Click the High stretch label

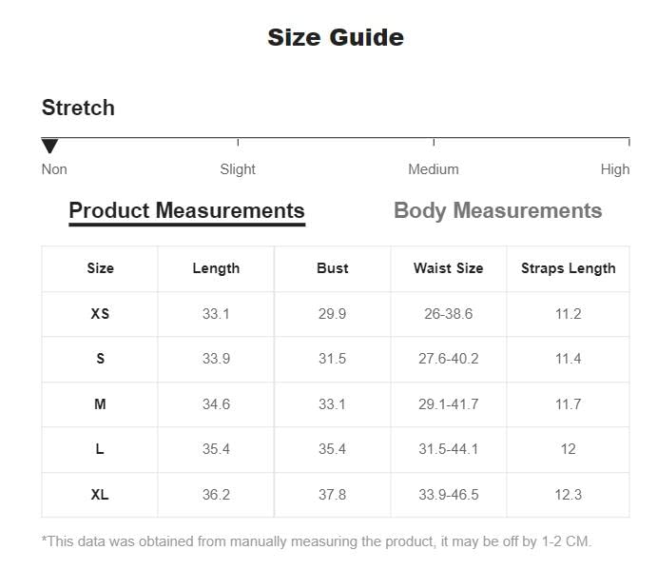coord(614,169)
